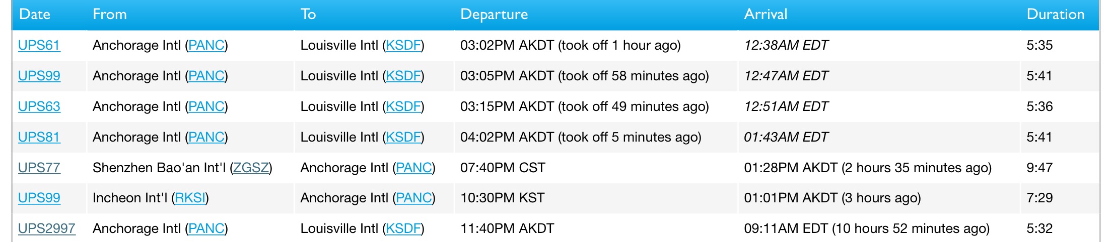This screenshot has width=1112, height=242.
Task: Click the Duration column header
Action: tap(1056, 14)
